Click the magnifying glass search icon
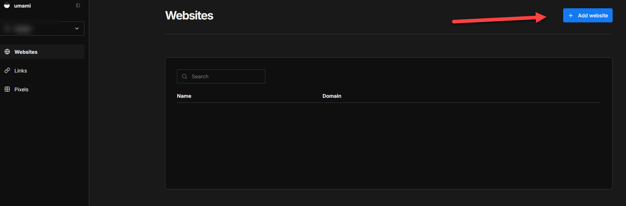Viewport: 626px width, 206px height. click(184, 76)
